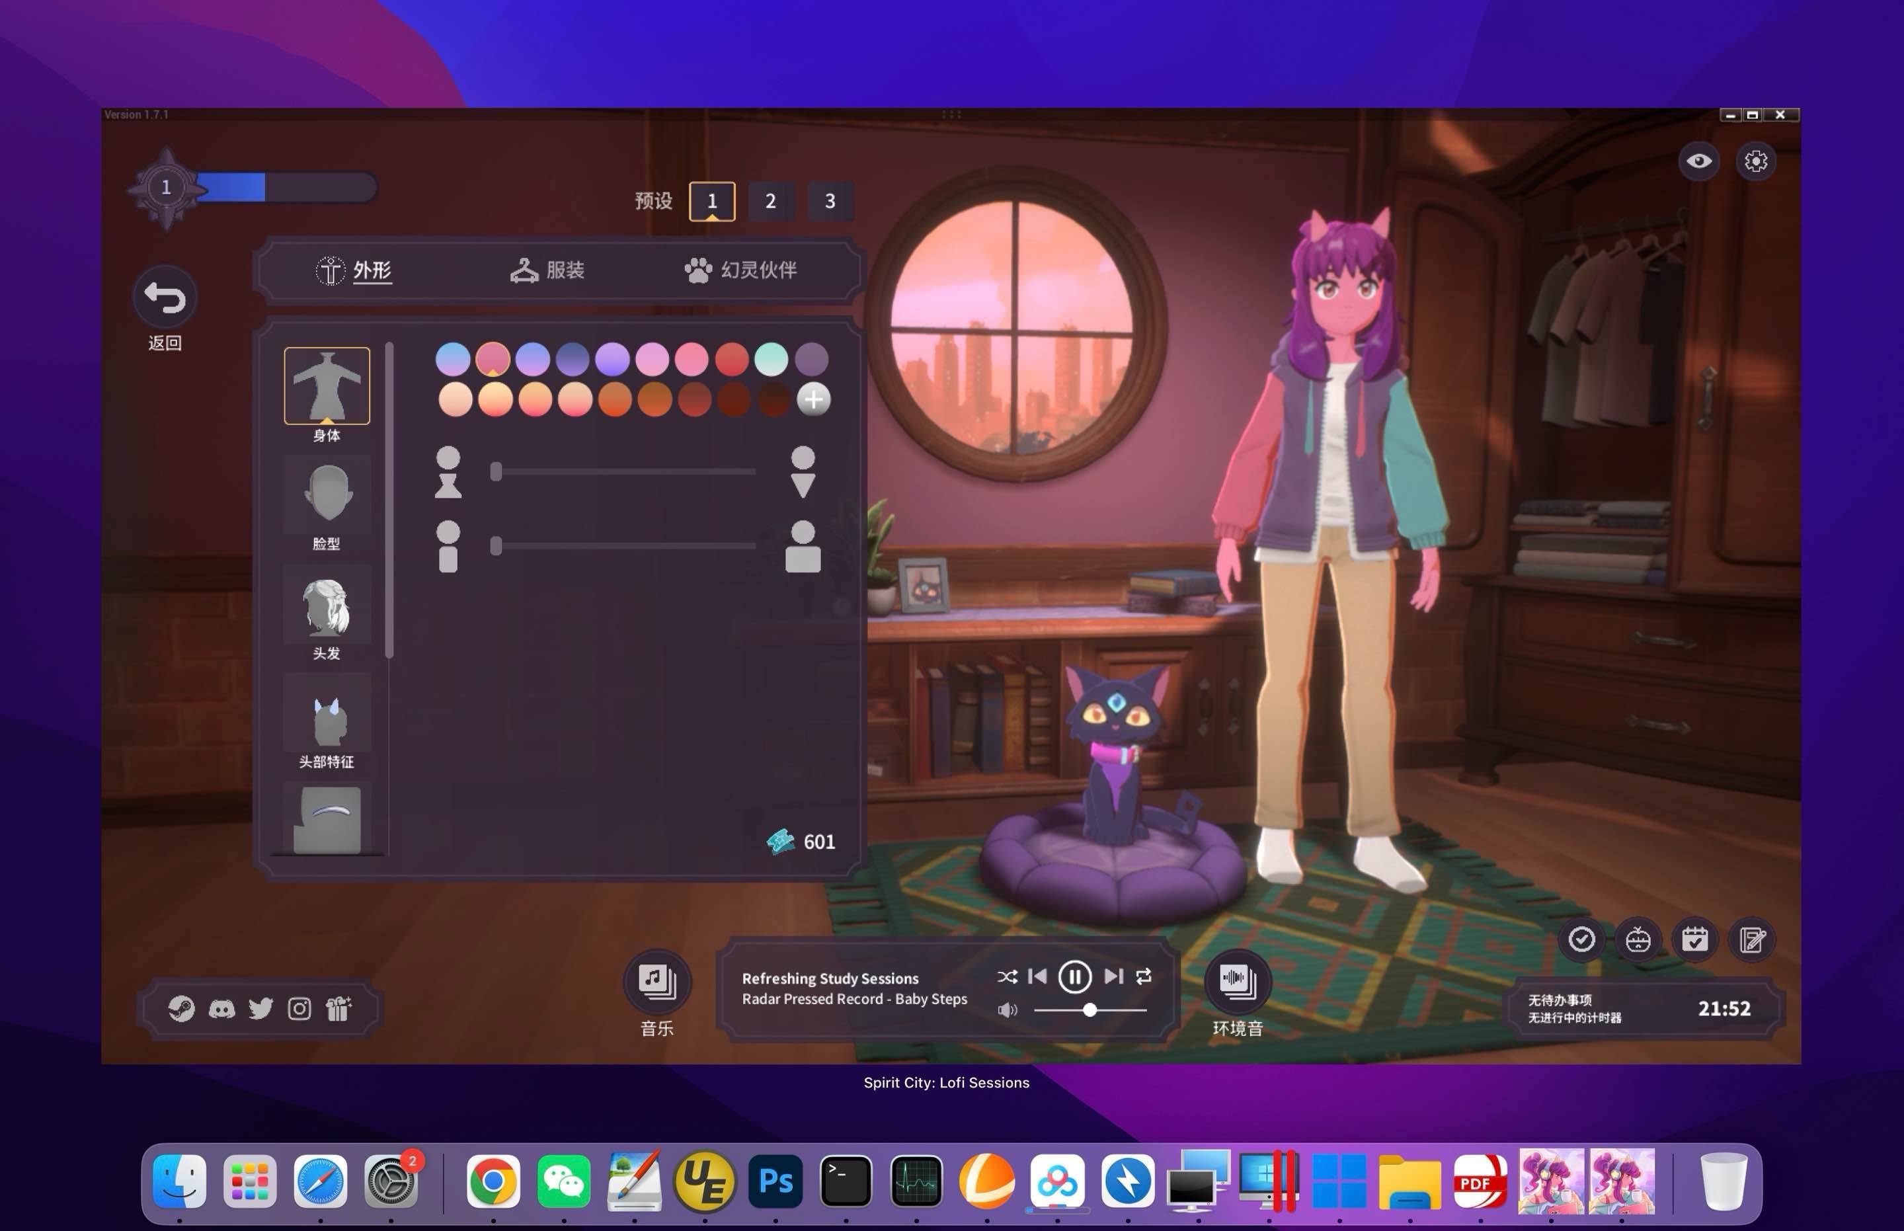Screen dimensions: 1904x1231
Task: Toggle UI visibility with the eye icon
Action: tap(1698, 161)
